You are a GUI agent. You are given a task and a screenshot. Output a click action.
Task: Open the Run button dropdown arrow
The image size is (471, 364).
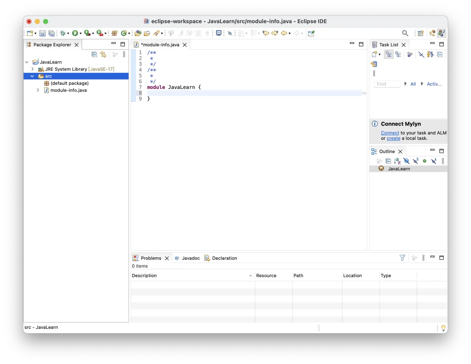click(81, 34)
